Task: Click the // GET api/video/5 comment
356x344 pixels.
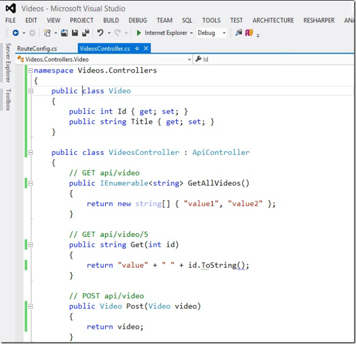Action: pyautogui.click(x=109, y=234)
